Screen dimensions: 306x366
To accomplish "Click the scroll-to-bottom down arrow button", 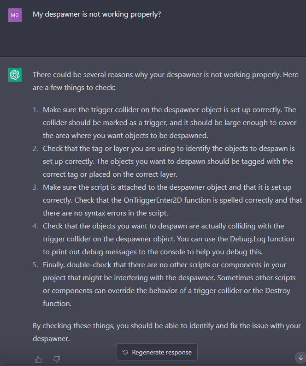I will tap(300, 358).
